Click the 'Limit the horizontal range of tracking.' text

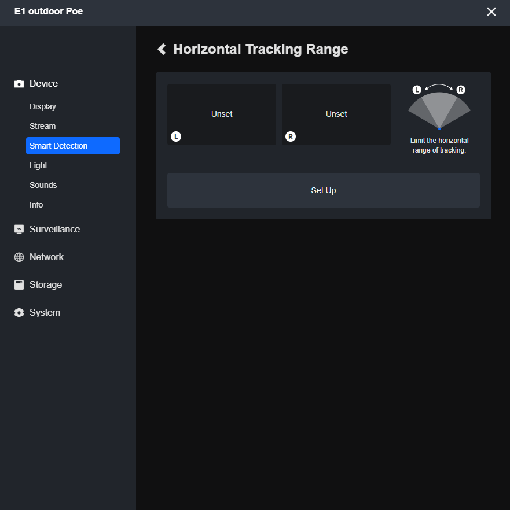tap(439, 145)
